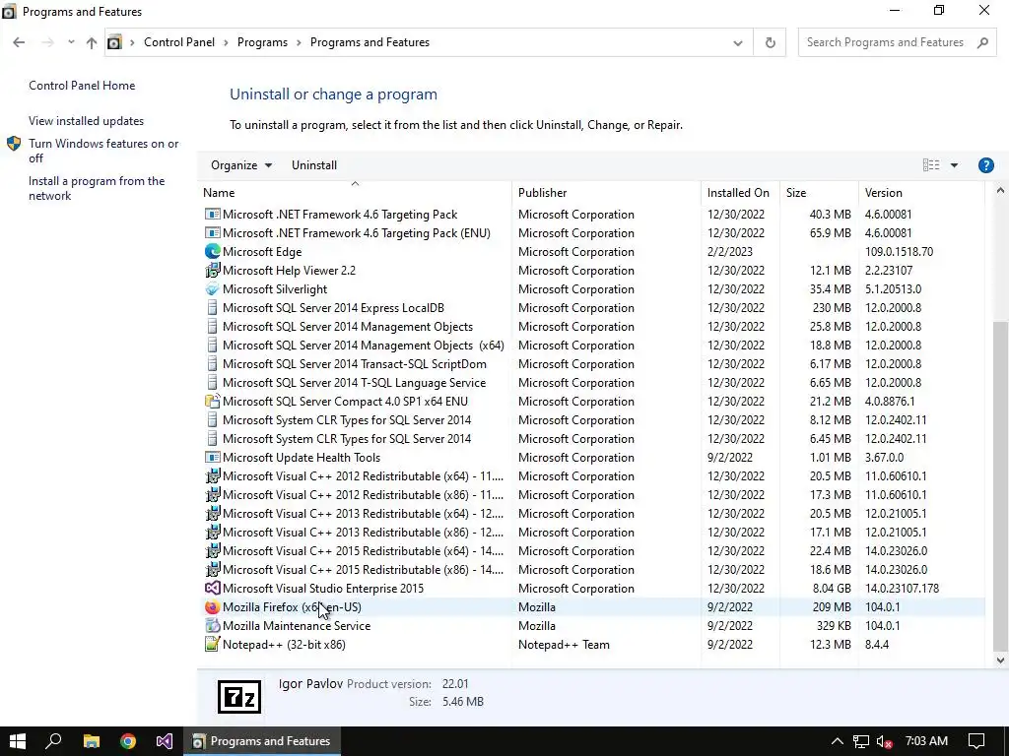
Task: Click the vertical scrollbar thumb
Action: (x=1000, y=485)
